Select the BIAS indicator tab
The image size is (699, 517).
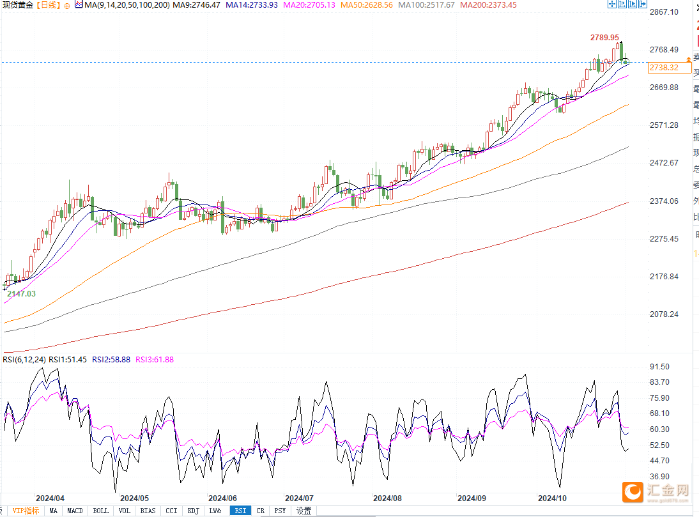click(148, 511)
